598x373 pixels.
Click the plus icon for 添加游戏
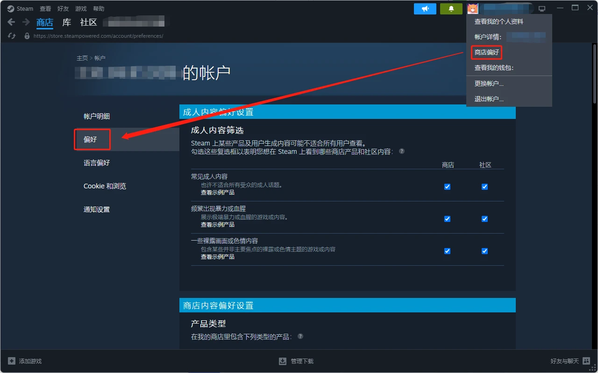pos(12,361)
